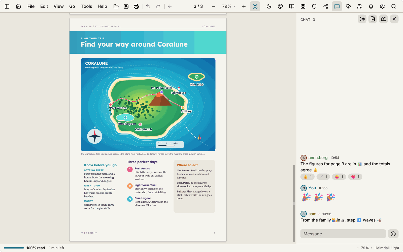Toggle the thumbs-up reaction on anna.berg's message
The height and width of the screenshot is (252, 403).
click(308, 177)
